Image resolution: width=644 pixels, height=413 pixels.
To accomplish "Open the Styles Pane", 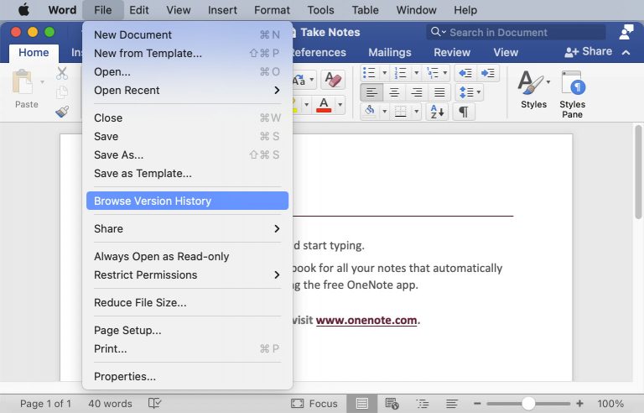I will (x=573, y=94).
